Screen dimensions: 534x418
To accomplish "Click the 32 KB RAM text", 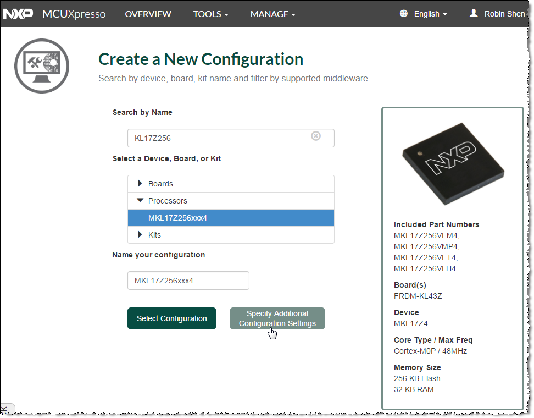I will 414,390.
